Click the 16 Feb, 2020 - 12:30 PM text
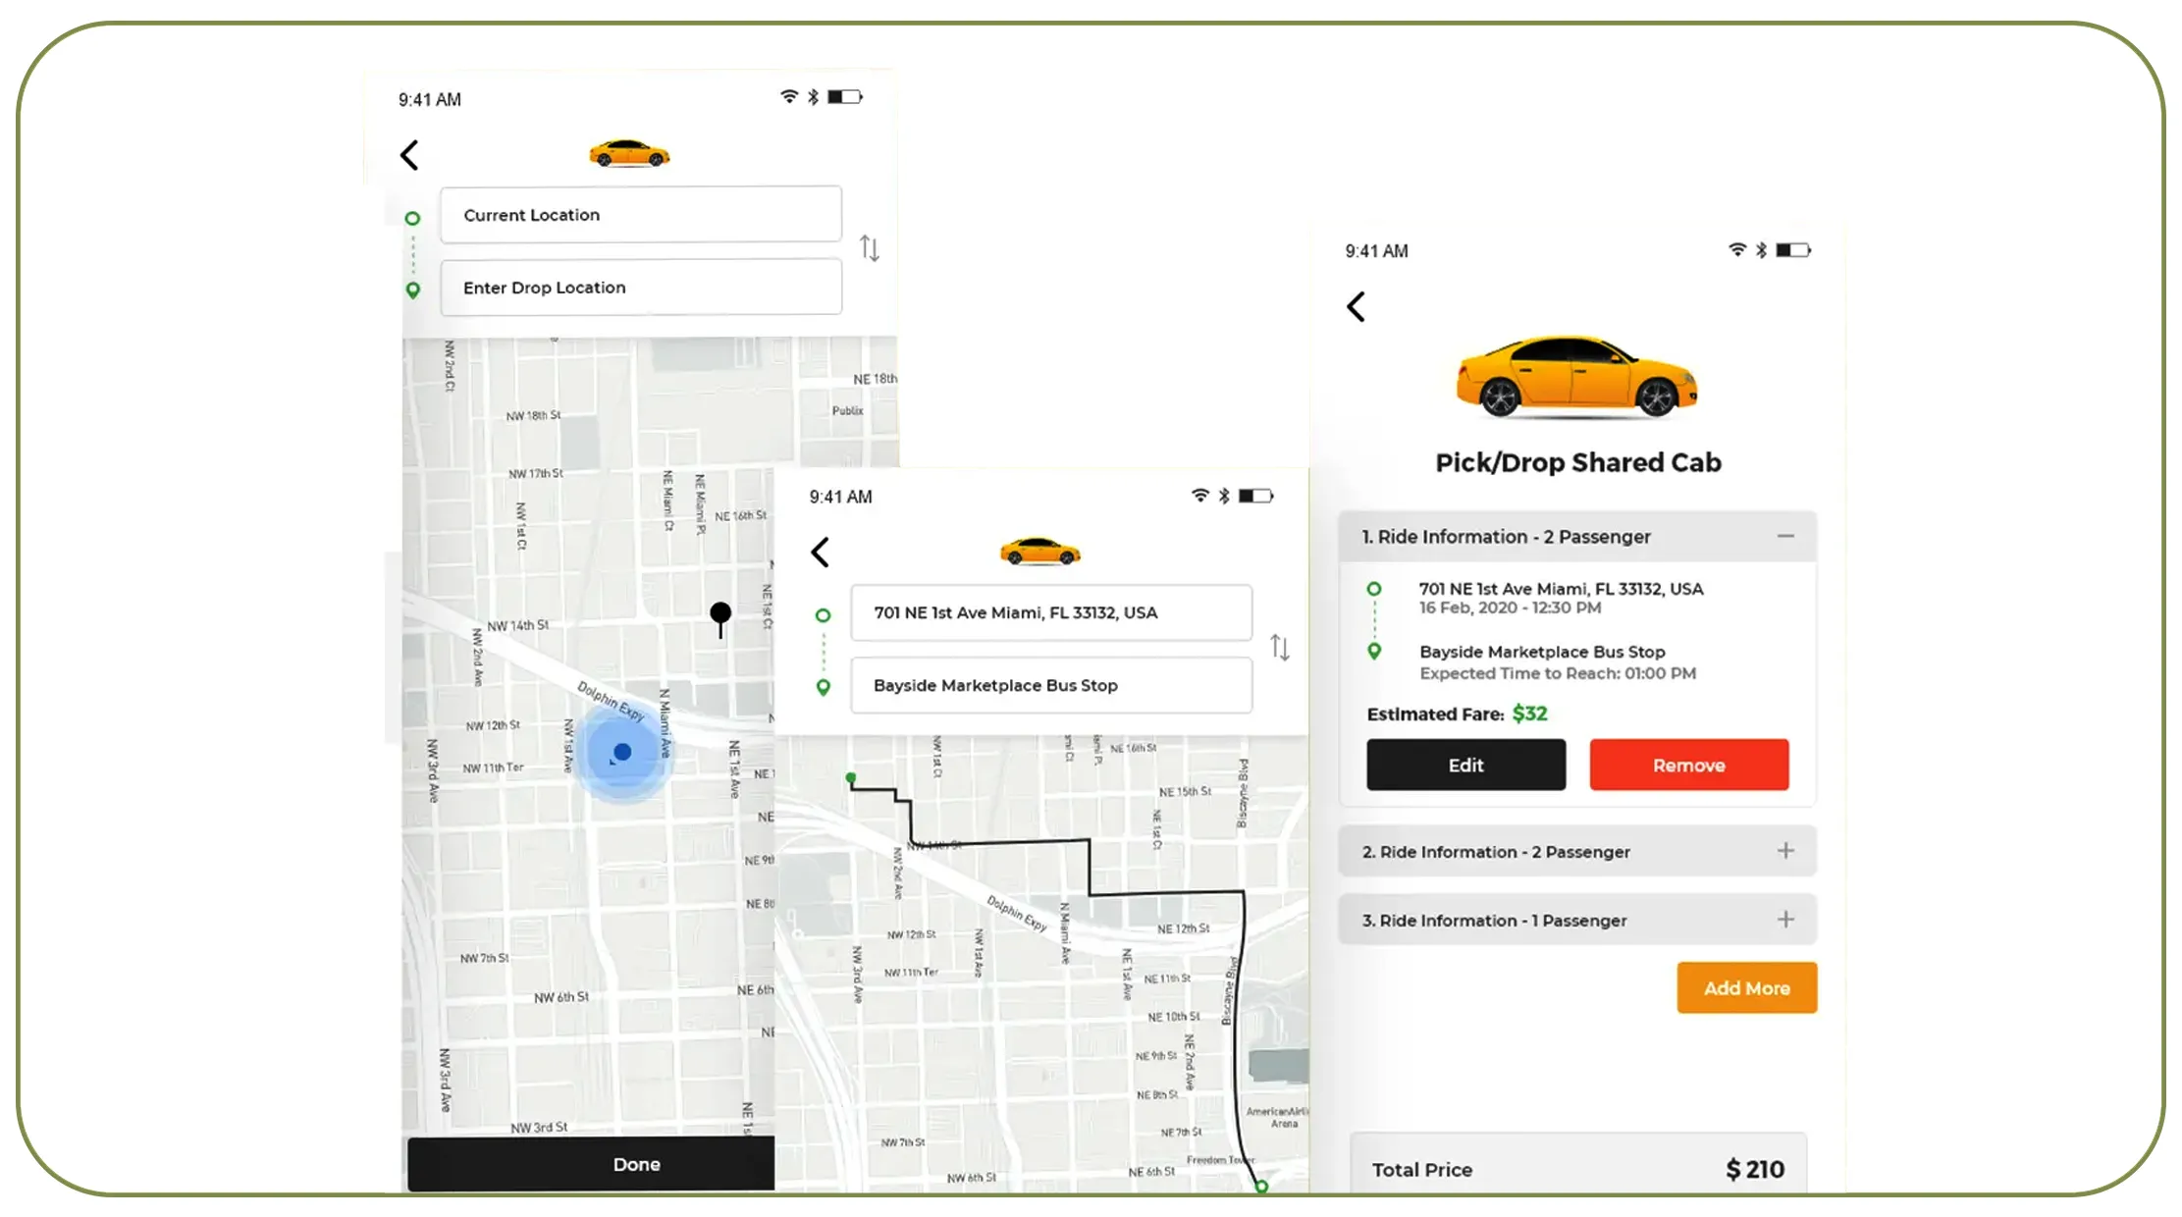 pos(1510,608)
